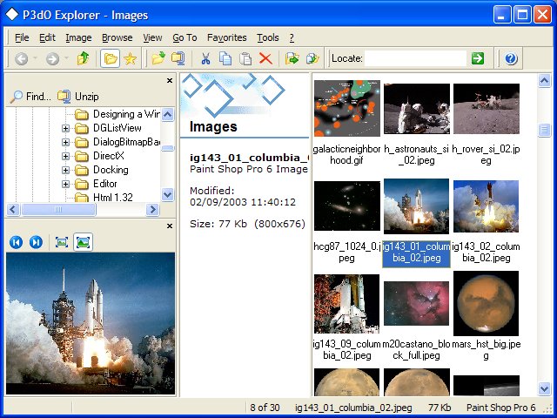This screenshot has height=418, width=557.
Task: Click the Find... button
Action: point(31,97)
